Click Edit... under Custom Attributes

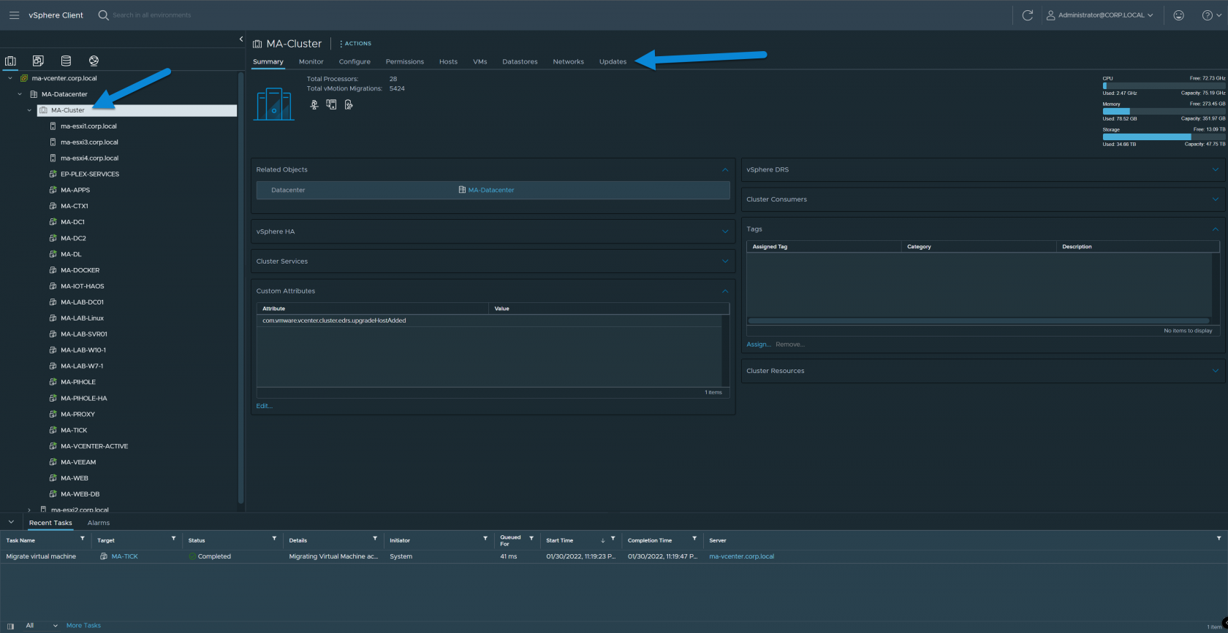(264, 406)
